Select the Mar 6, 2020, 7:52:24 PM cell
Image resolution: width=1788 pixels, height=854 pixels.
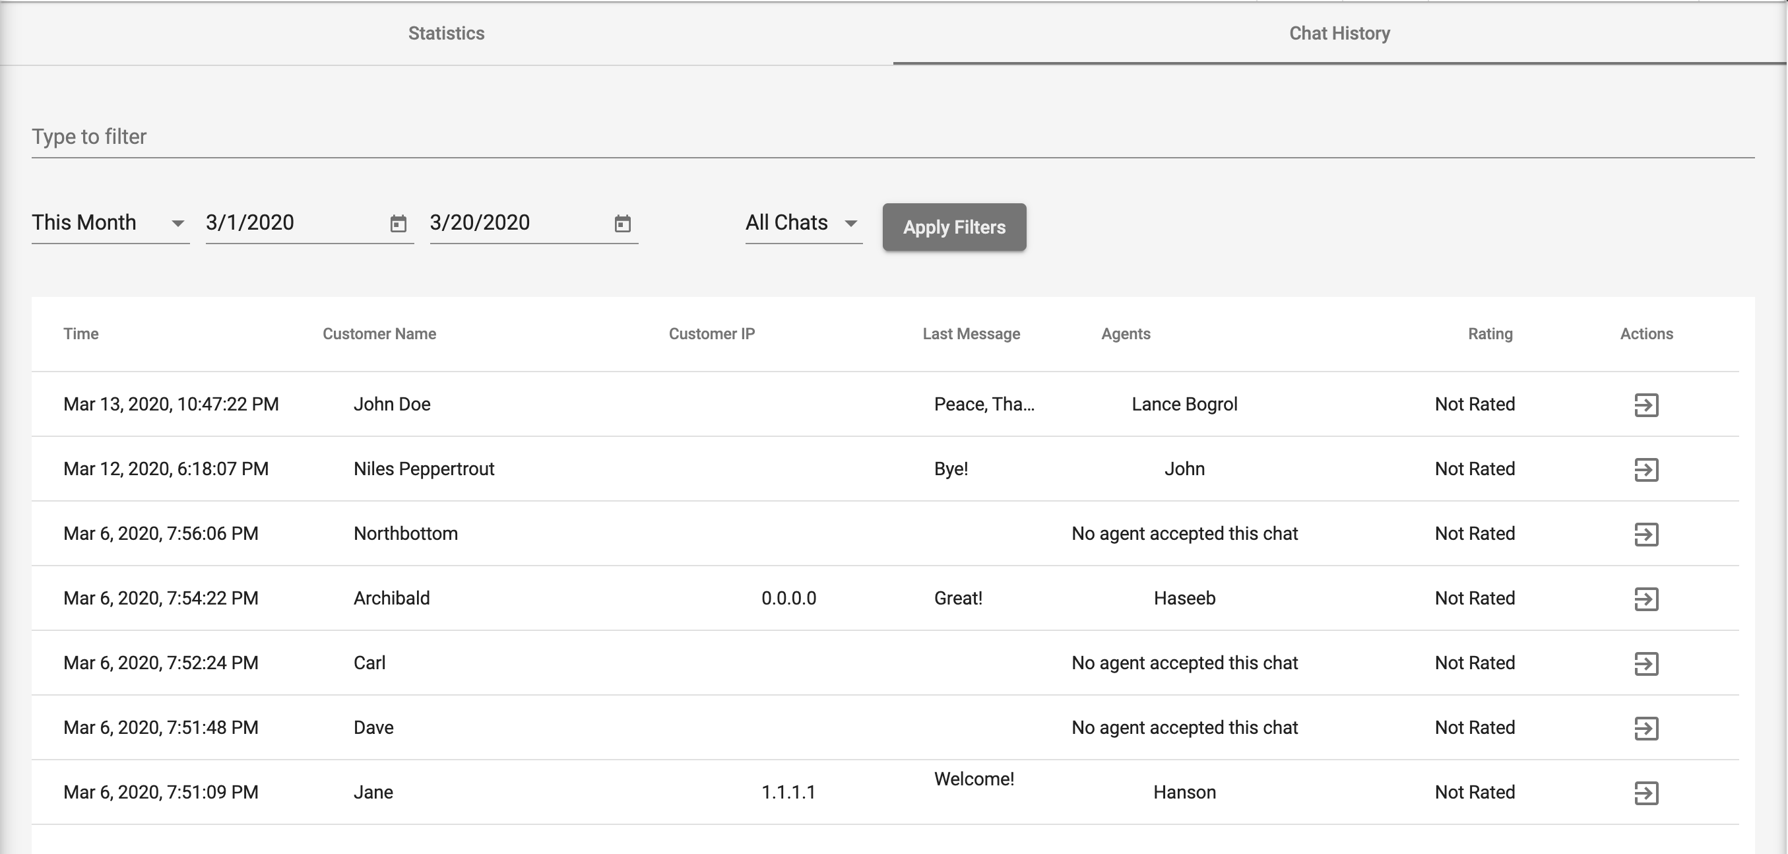[x=161, y=663]
